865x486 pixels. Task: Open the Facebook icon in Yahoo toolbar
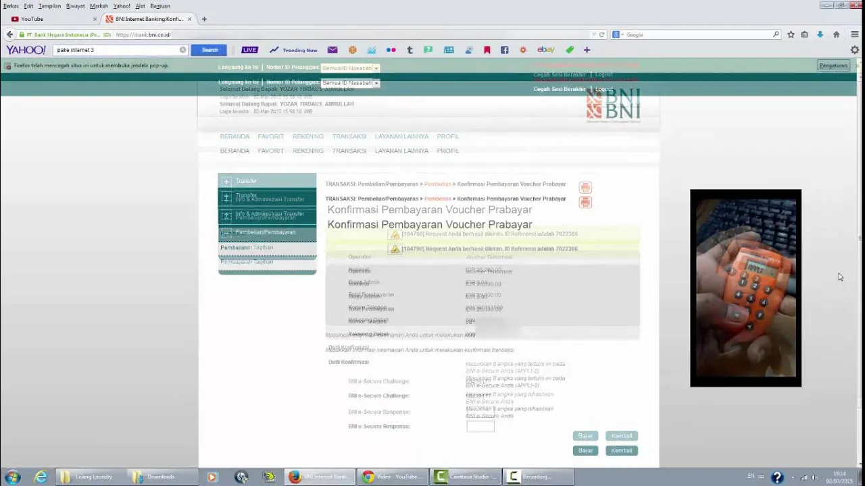pyautogui.click(x=504, y=50)
